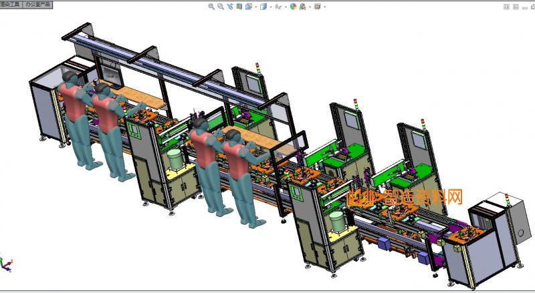
Task: Click the Display Style icon
Action: (x=263, y=7)
